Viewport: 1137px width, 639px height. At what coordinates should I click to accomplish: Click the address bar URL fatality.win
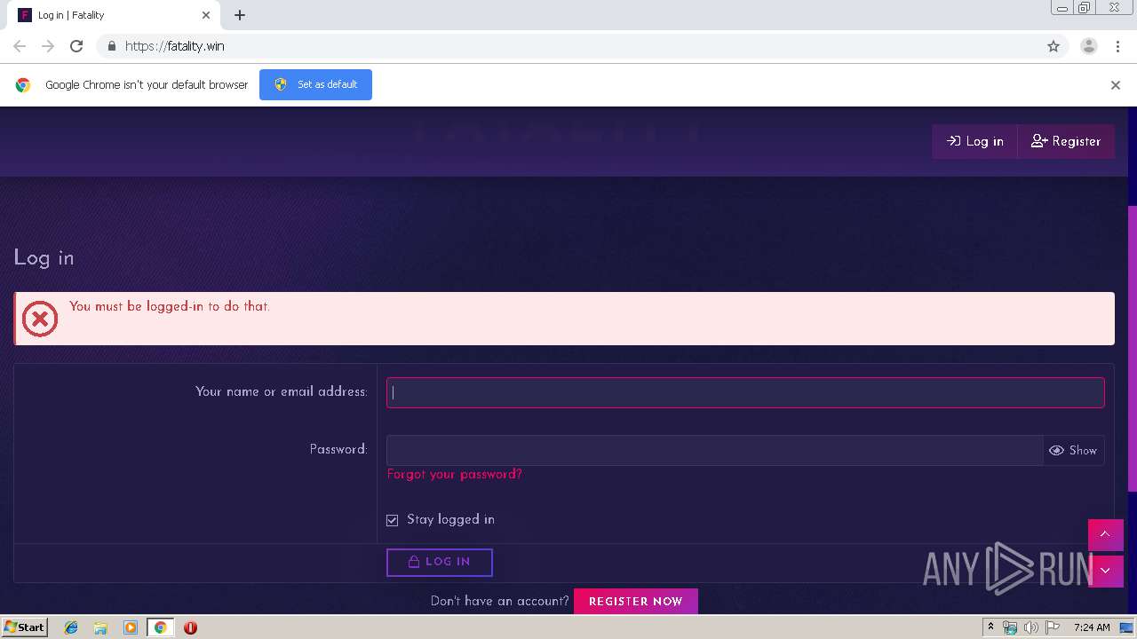pyautogui.click(x=174, y=46)
